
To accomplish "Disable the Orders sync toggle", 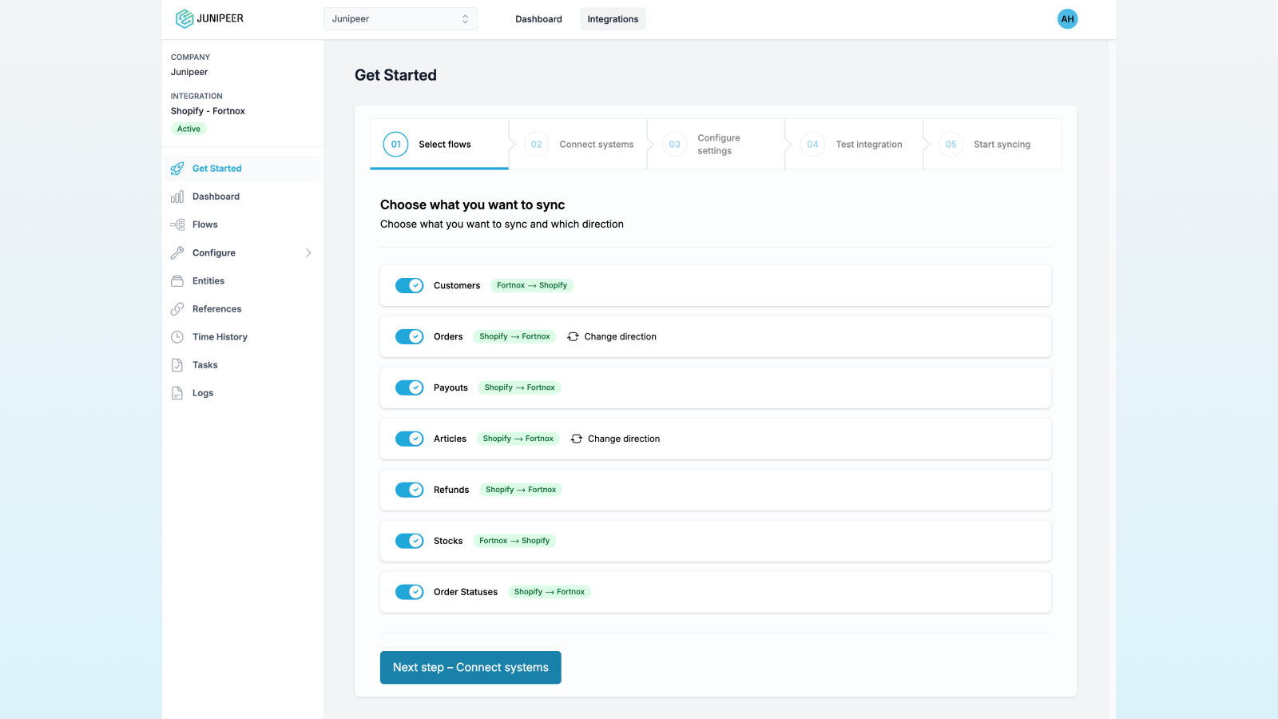I will 410,336.
